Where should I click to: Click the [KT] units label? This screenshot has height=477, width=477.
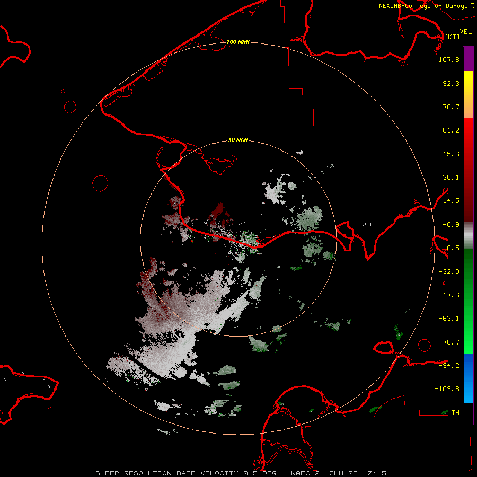[x=452, y=37]
